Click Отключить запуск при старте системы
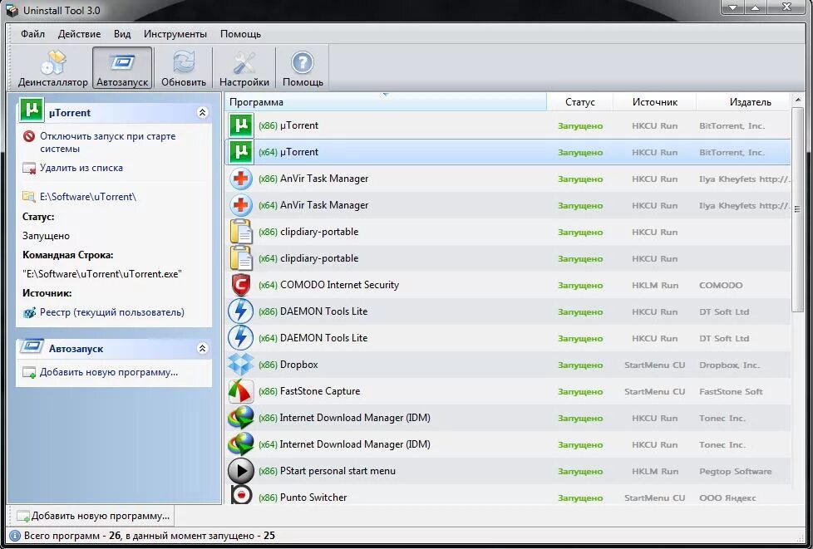 [108, 142]
